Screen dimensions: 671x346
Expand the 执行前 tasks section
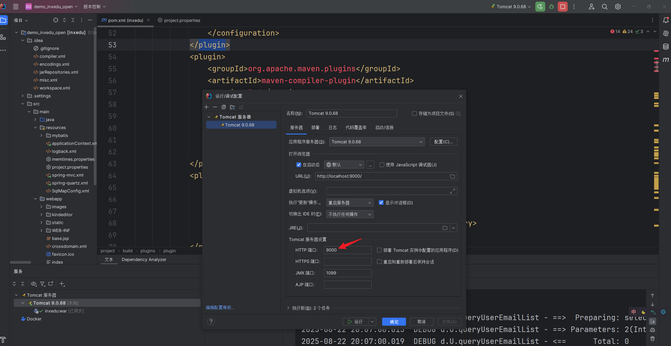point(288,308)
